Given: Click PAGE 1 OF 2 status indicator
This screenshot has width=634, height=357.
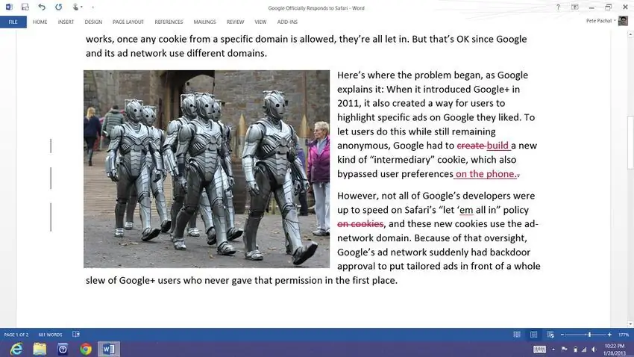Looking at the screenshot, I should pos(16,335).
